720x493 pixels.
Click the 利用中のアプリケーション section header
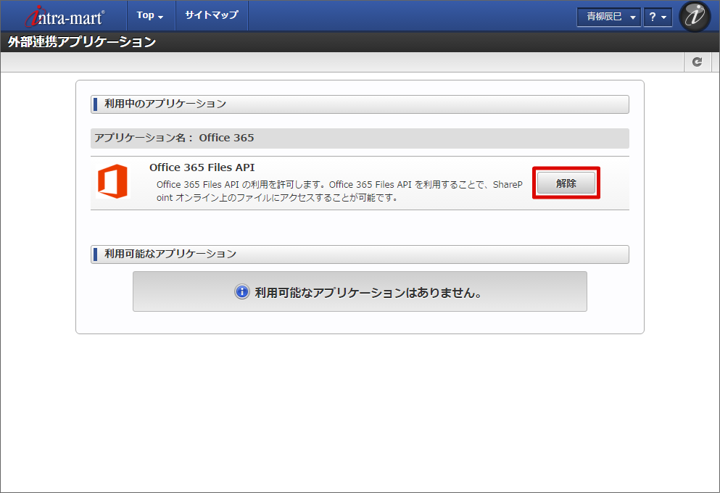point(360,104)
